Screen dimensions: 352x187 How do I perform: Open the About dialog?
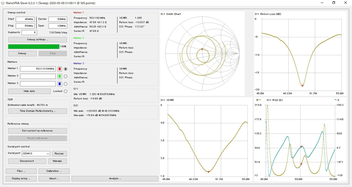point(54,179)
